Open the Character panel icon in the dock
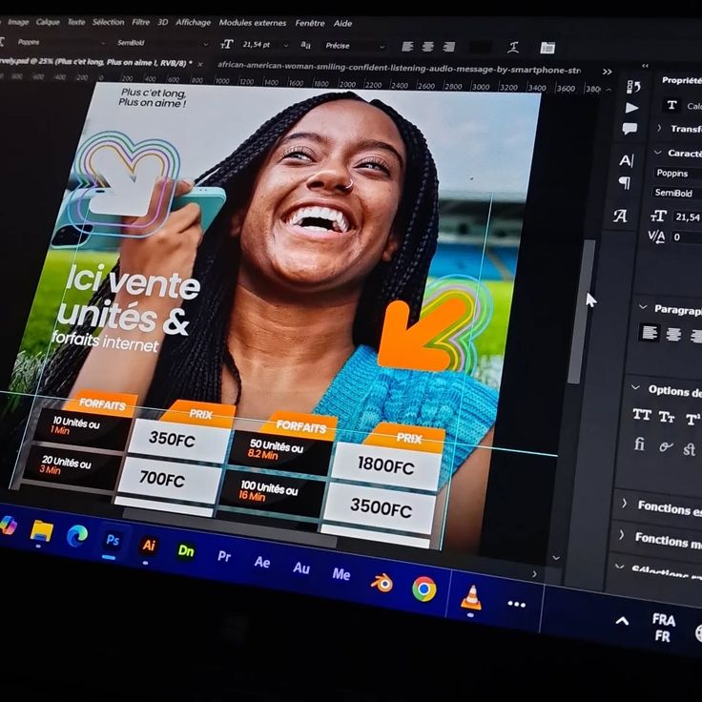Screen dimensions: 702x702 [x=626, y=160]
